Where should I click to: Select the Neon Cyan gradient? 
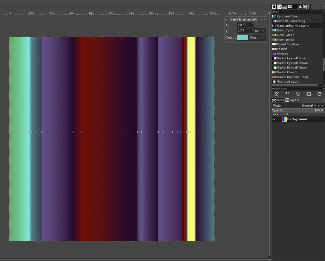(297, 30)
